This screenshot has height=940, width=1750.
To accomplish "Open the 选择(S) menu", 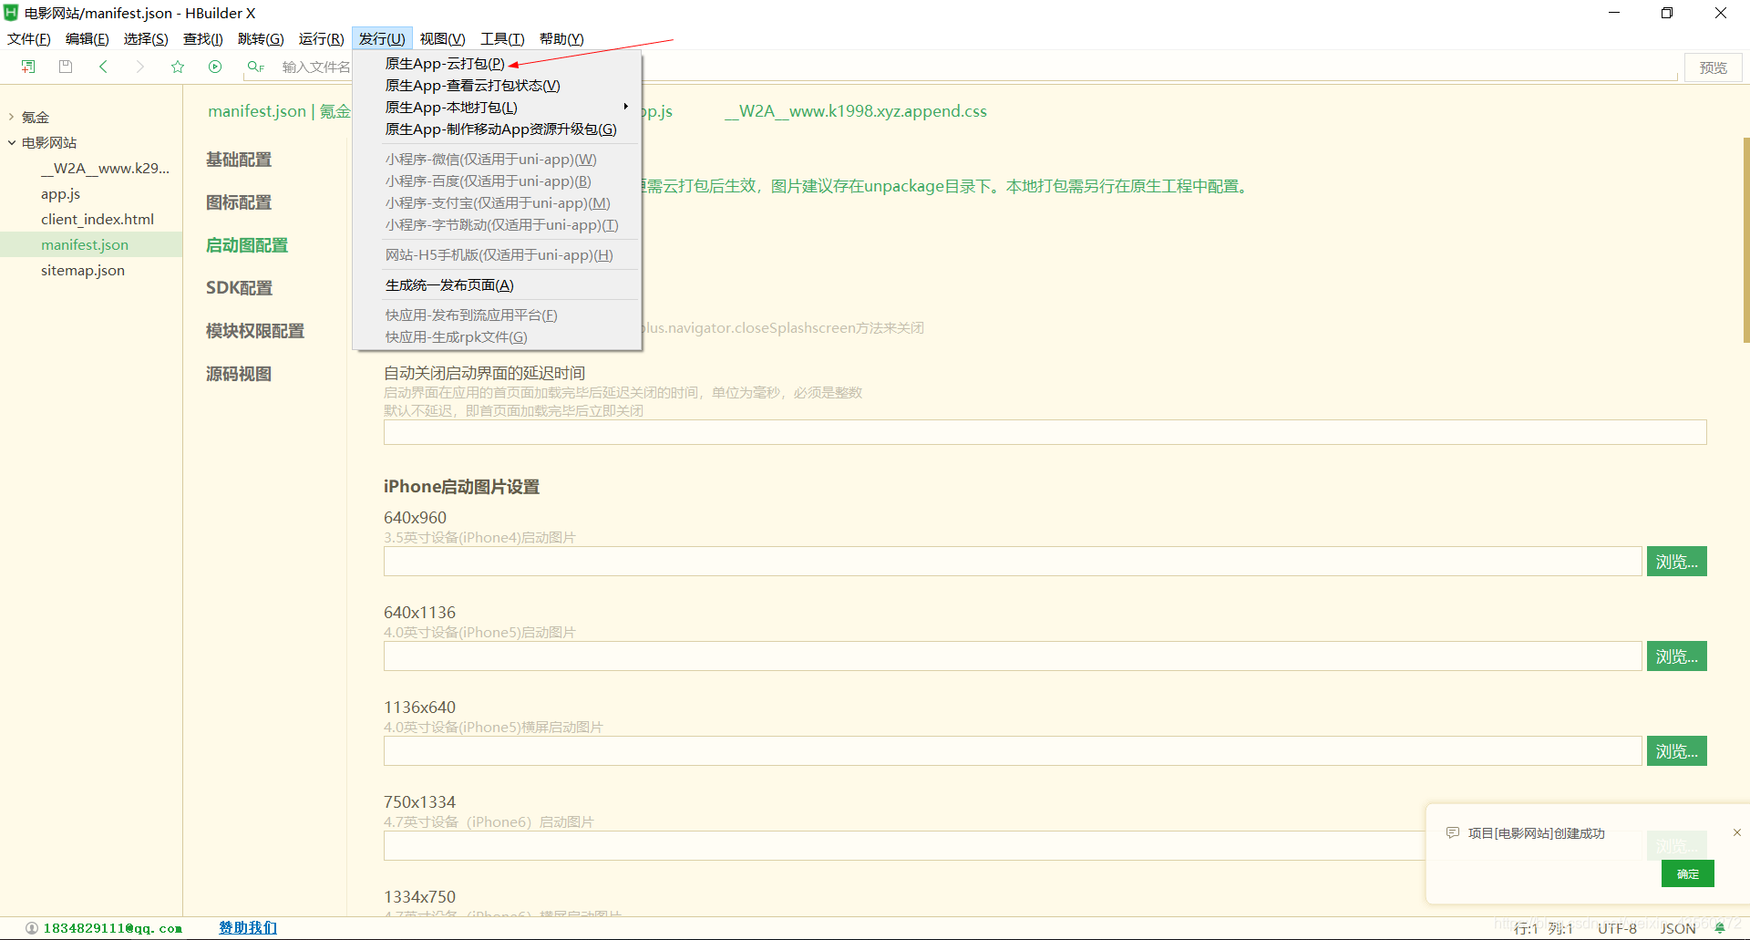I will tap(146, 38).
